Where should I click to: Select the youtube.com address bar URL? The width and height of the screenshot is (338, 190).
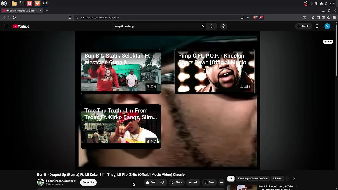tap(100, 17)
